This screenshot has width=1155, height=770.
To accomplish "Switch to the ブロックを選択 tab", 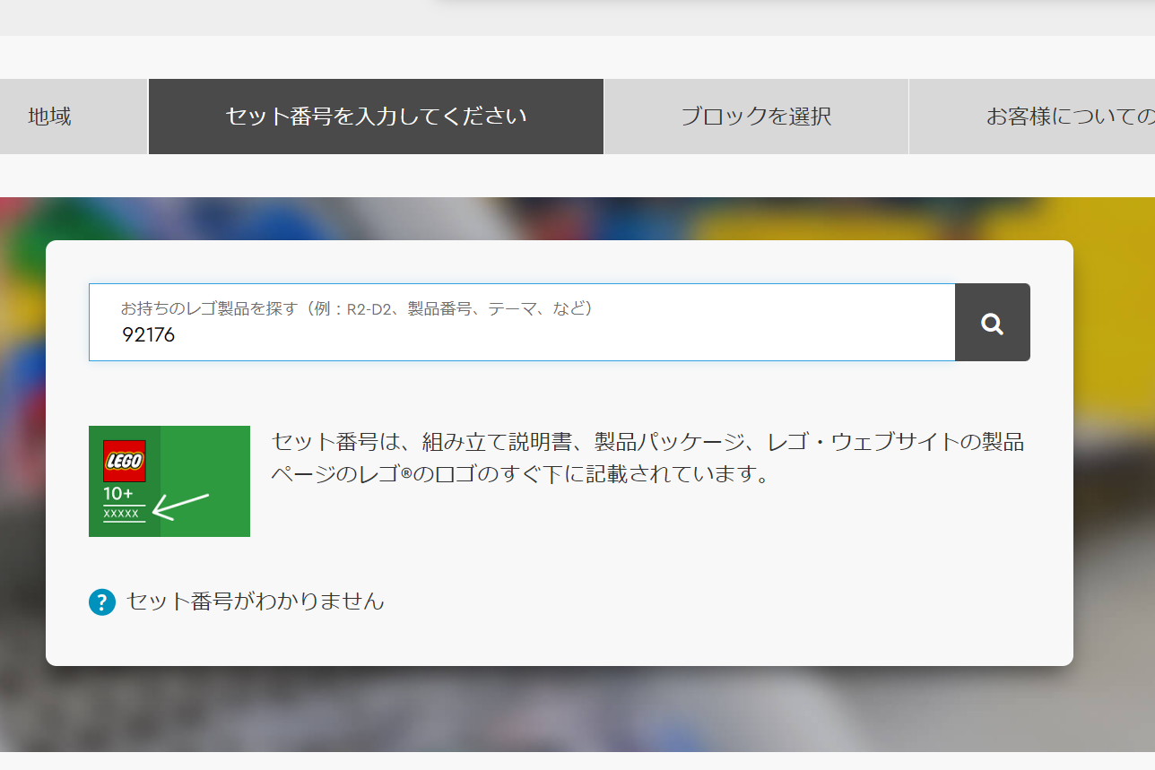I will [x=756, y=117].
